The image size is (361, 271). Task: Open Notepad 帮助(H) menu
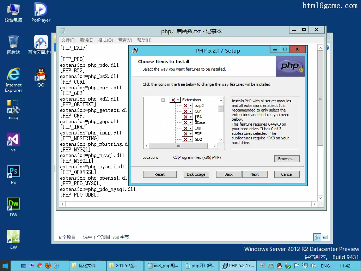(144, 40)
